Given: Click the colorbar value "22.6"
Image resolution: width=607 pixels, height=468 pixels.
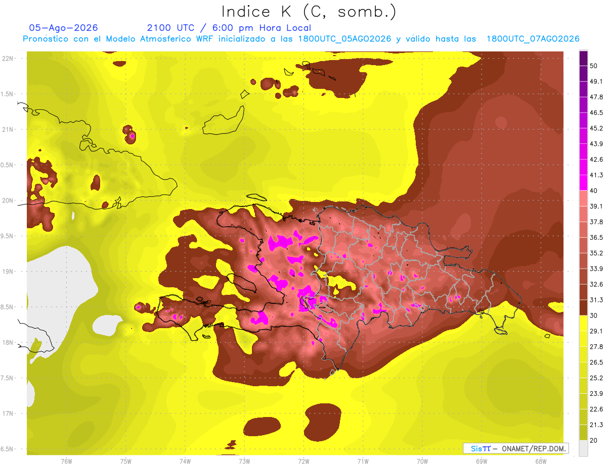Looking at the screenshot, I should (596, 409).
